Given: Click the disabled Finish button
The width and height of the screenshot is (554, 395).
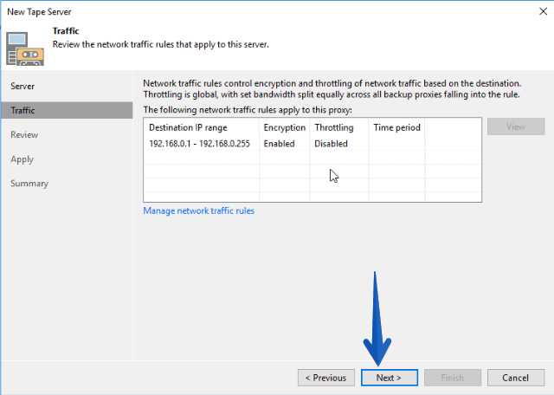Looking at the screenshot, I should click(x=453, y=378).
